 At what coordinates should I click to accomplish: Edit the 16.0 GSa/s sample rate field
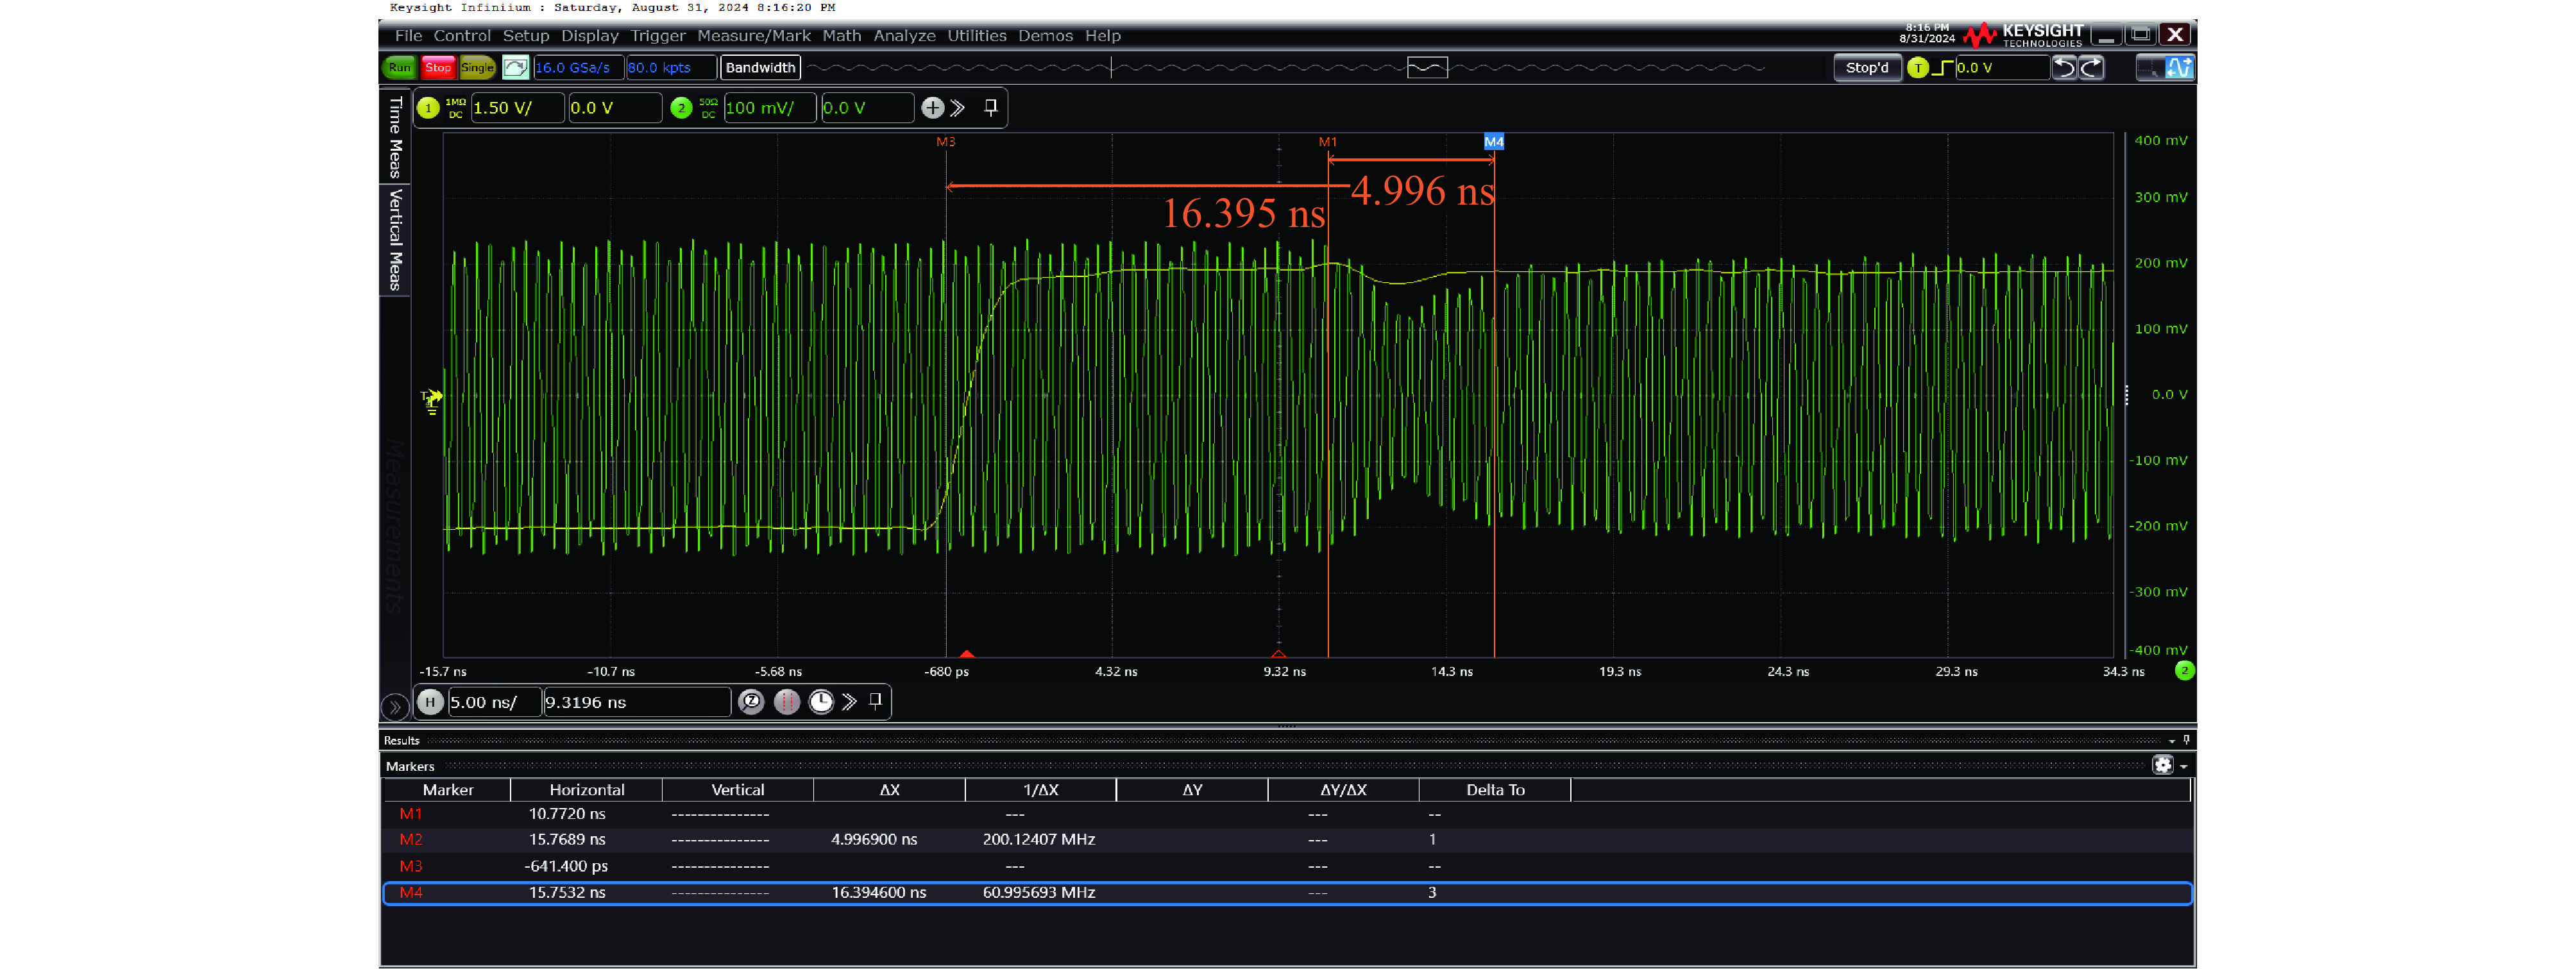point(578,68)
